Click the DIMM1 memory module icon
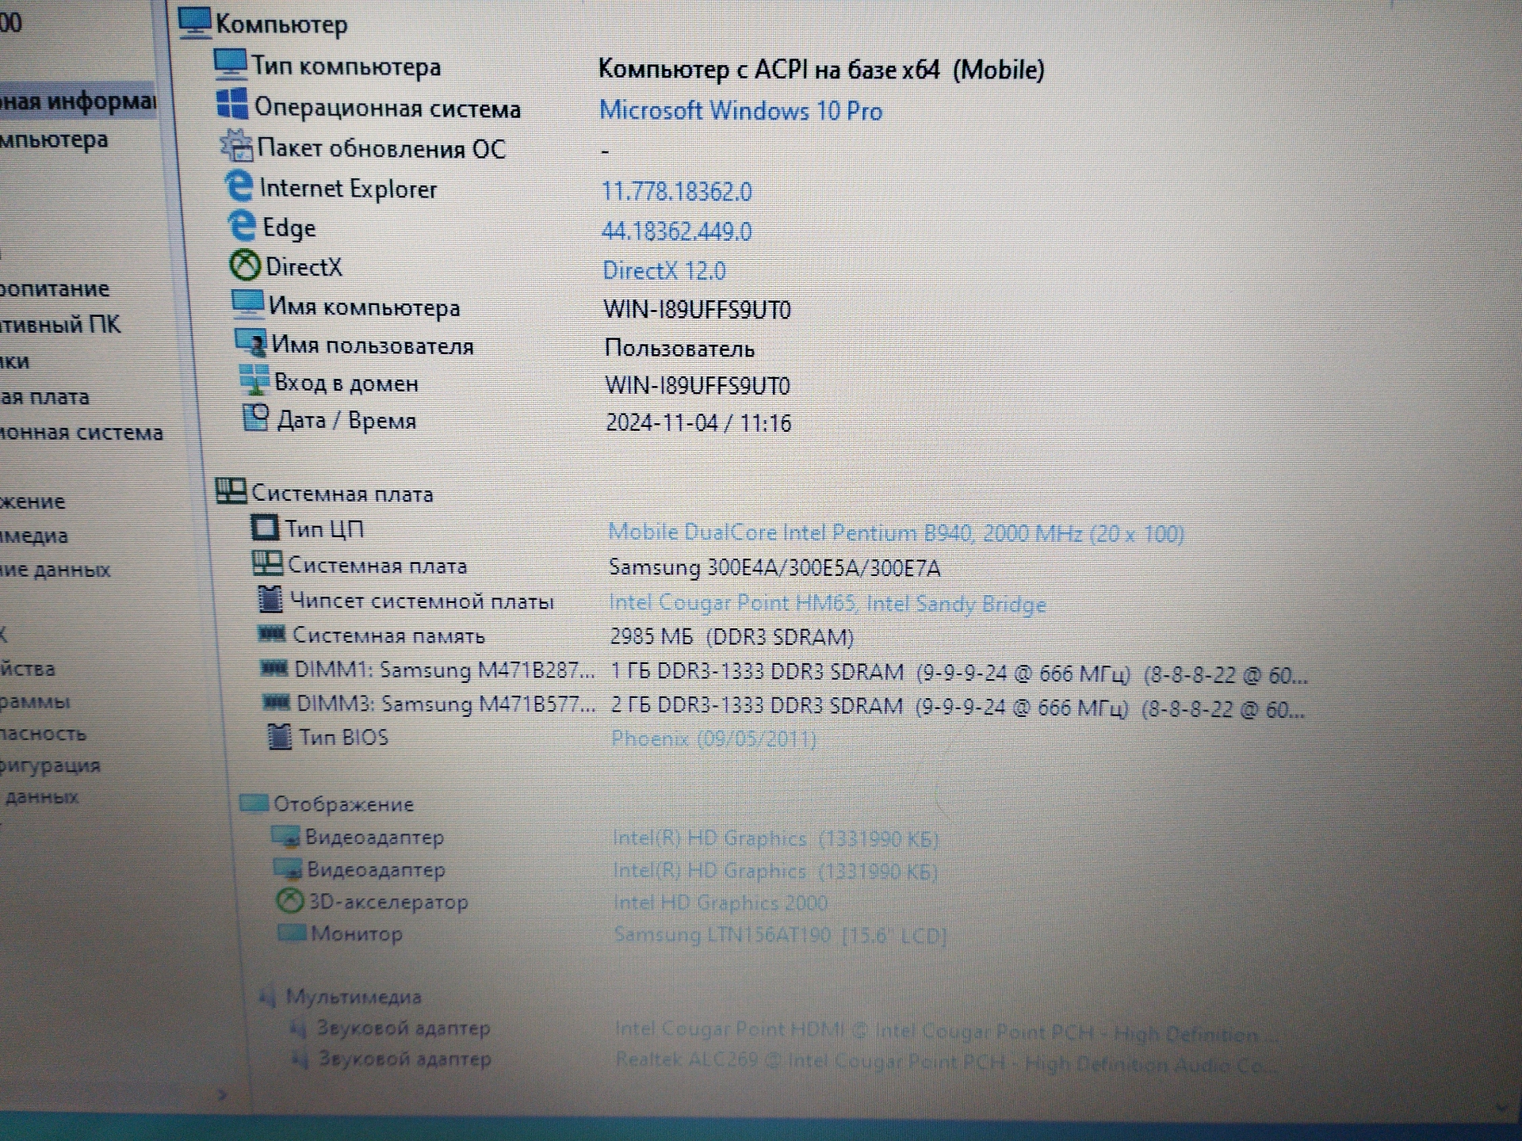 point(273,668)
